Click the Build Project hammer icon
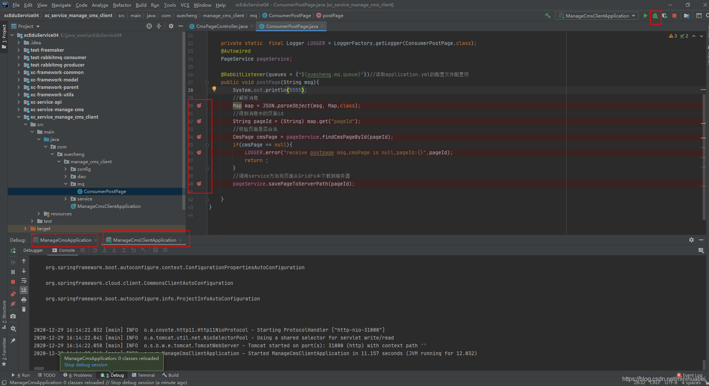 548,16
